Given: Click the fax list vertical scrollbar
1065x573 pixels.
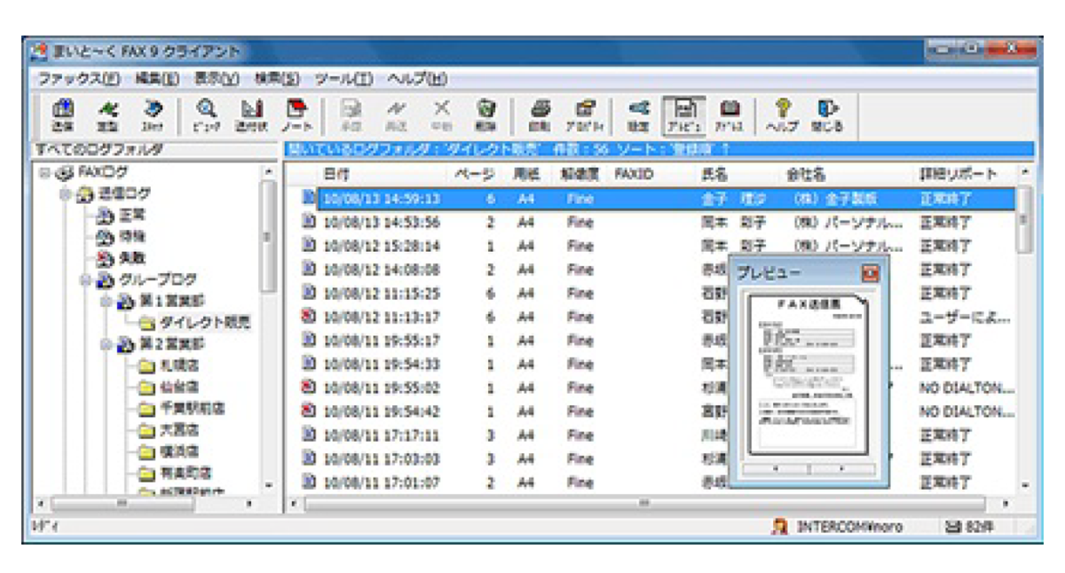Looking at the screenshot, I should (1025, 329).
